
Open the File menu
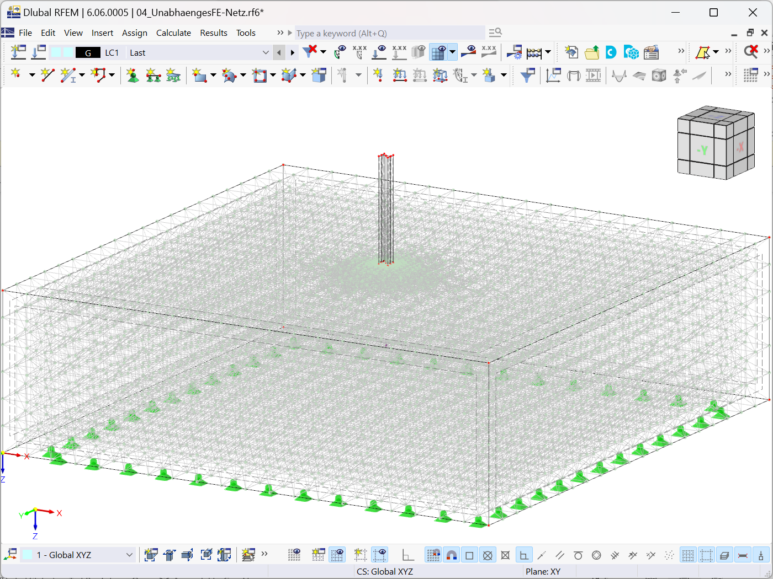point(25,33)
